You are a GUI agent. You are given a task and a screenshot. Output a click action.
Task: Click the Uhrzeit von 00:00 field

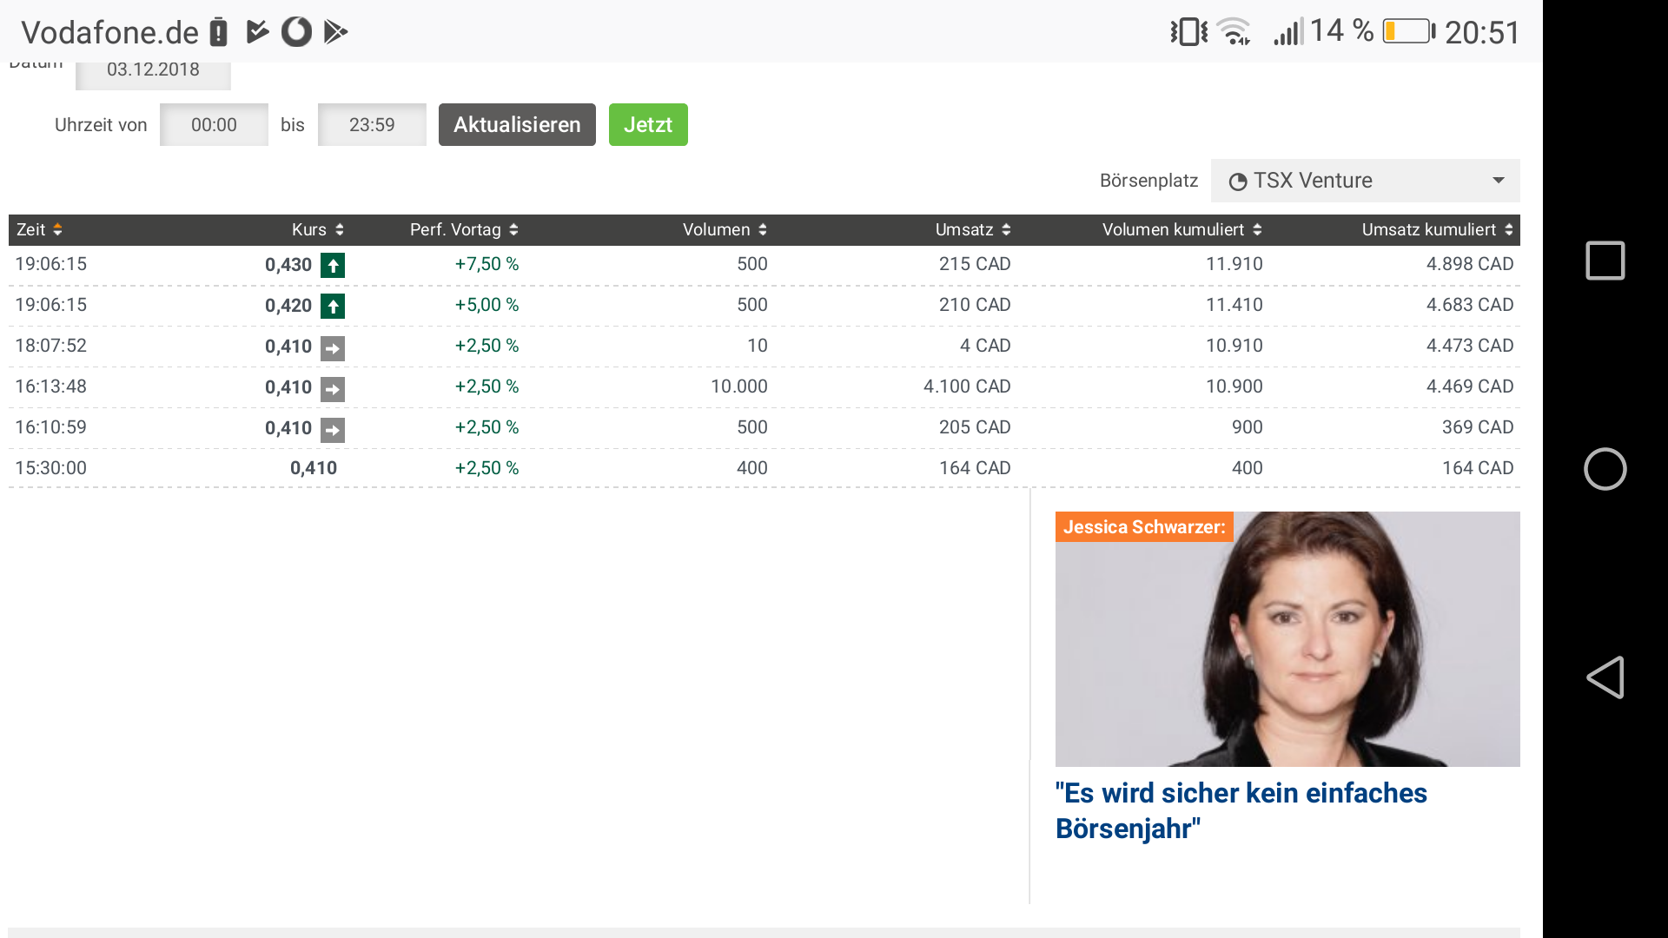coord(214,125)
